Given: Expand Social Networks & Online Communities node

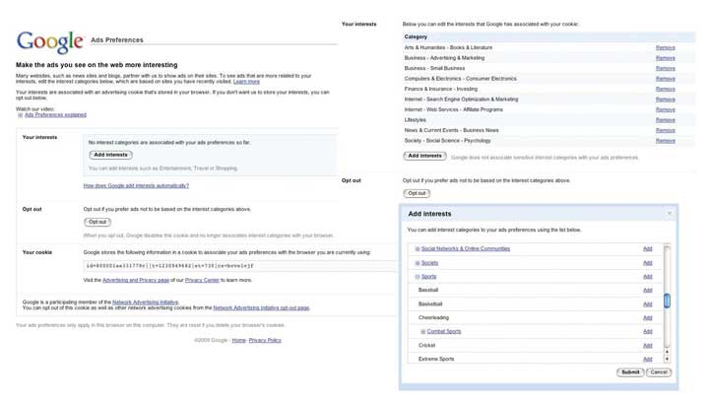Looking at the screenshot, I should (x=418, y=249).
